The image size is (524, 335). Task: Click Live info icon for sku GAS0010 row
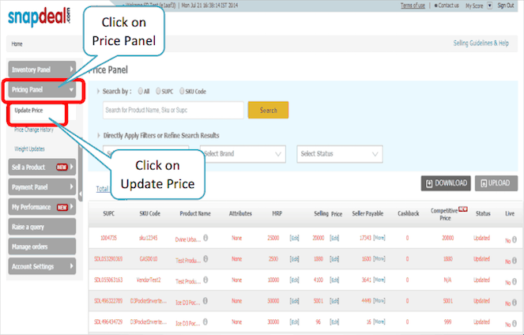click(517, 258)
